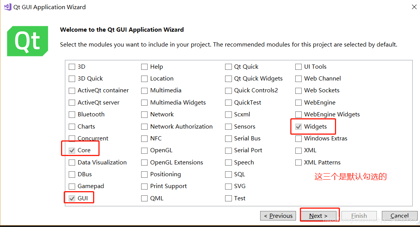This screenshot has height=227, width=420.
Task: Enable Qt Quick Widgets module
Action: tap(229, 79)
